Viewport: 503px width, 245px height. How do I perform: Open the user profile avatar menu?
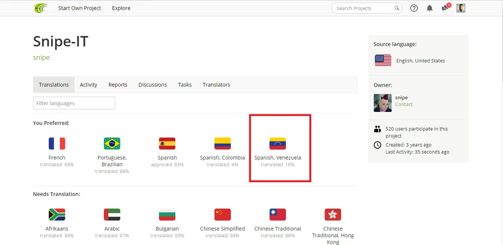(x=461, y=8)
